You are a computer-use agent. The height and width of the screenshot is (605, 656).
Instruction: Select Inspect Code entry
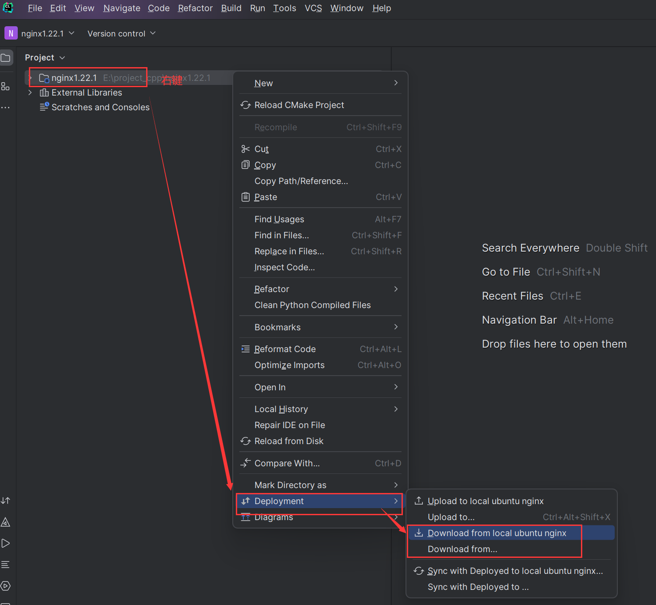coord(320,267)
